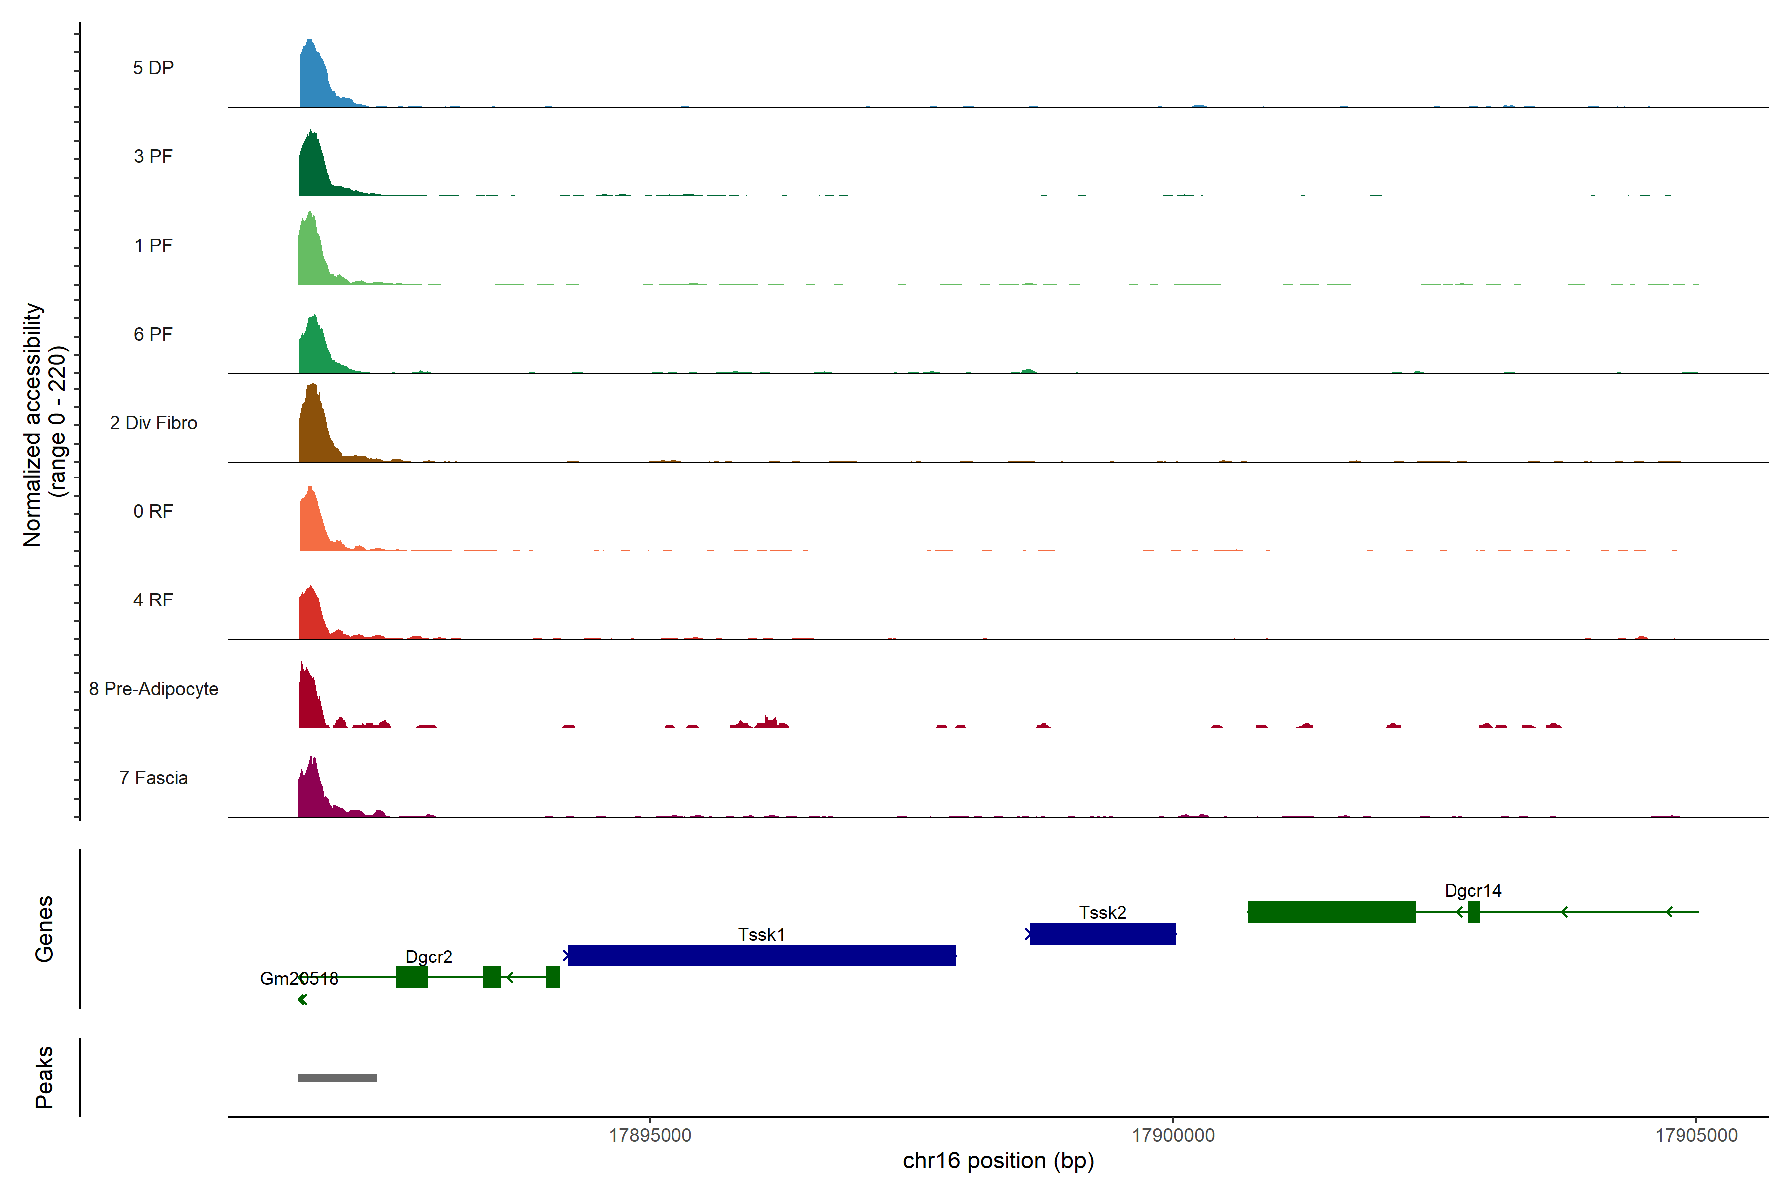
Task: Click the 17895000 axis tick label
Action: pyautogui.click(x=650, y=1136)
